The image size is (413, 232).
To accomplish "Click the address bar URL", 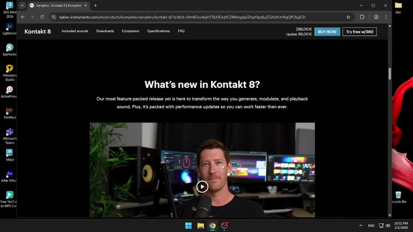I will coord(182,17).
